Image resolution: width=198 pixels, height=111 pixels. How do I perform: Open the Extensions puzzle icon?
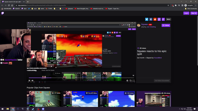coord(176,5)
